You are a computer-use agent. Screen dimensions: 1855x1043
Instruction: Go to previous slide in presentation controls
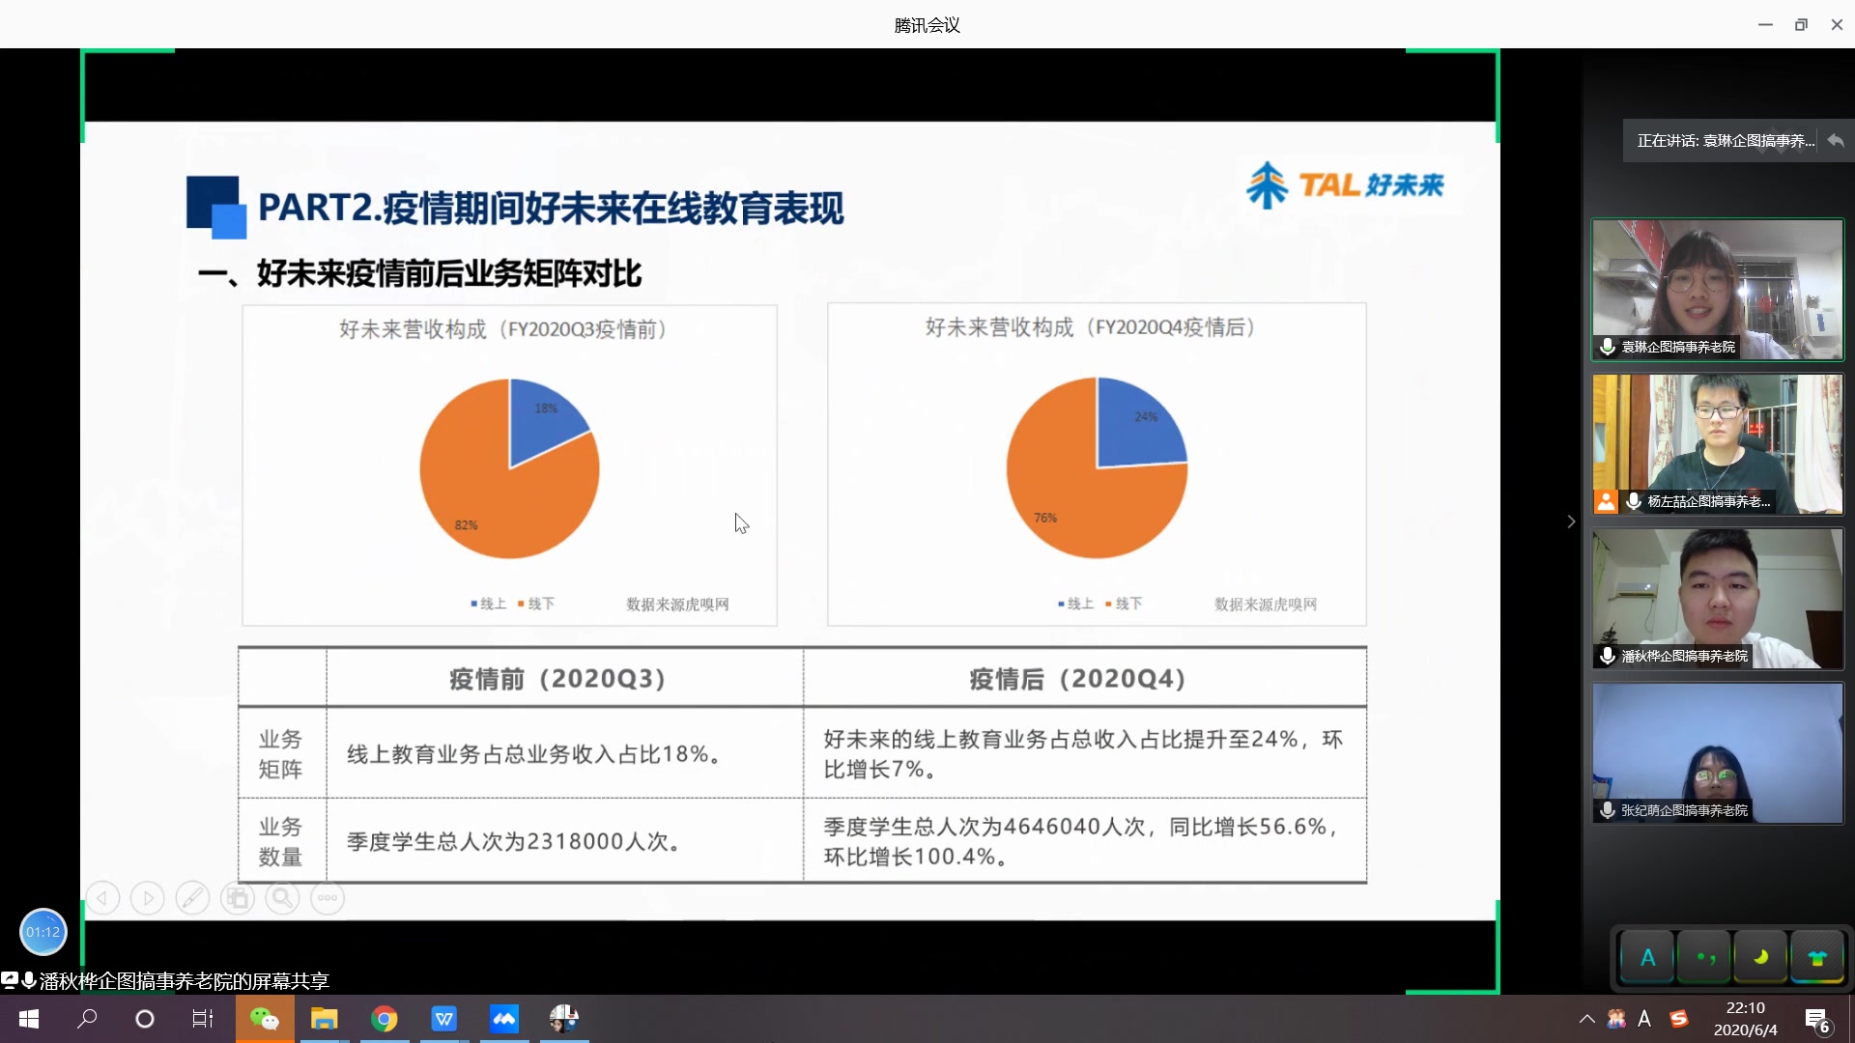point(102,898)
